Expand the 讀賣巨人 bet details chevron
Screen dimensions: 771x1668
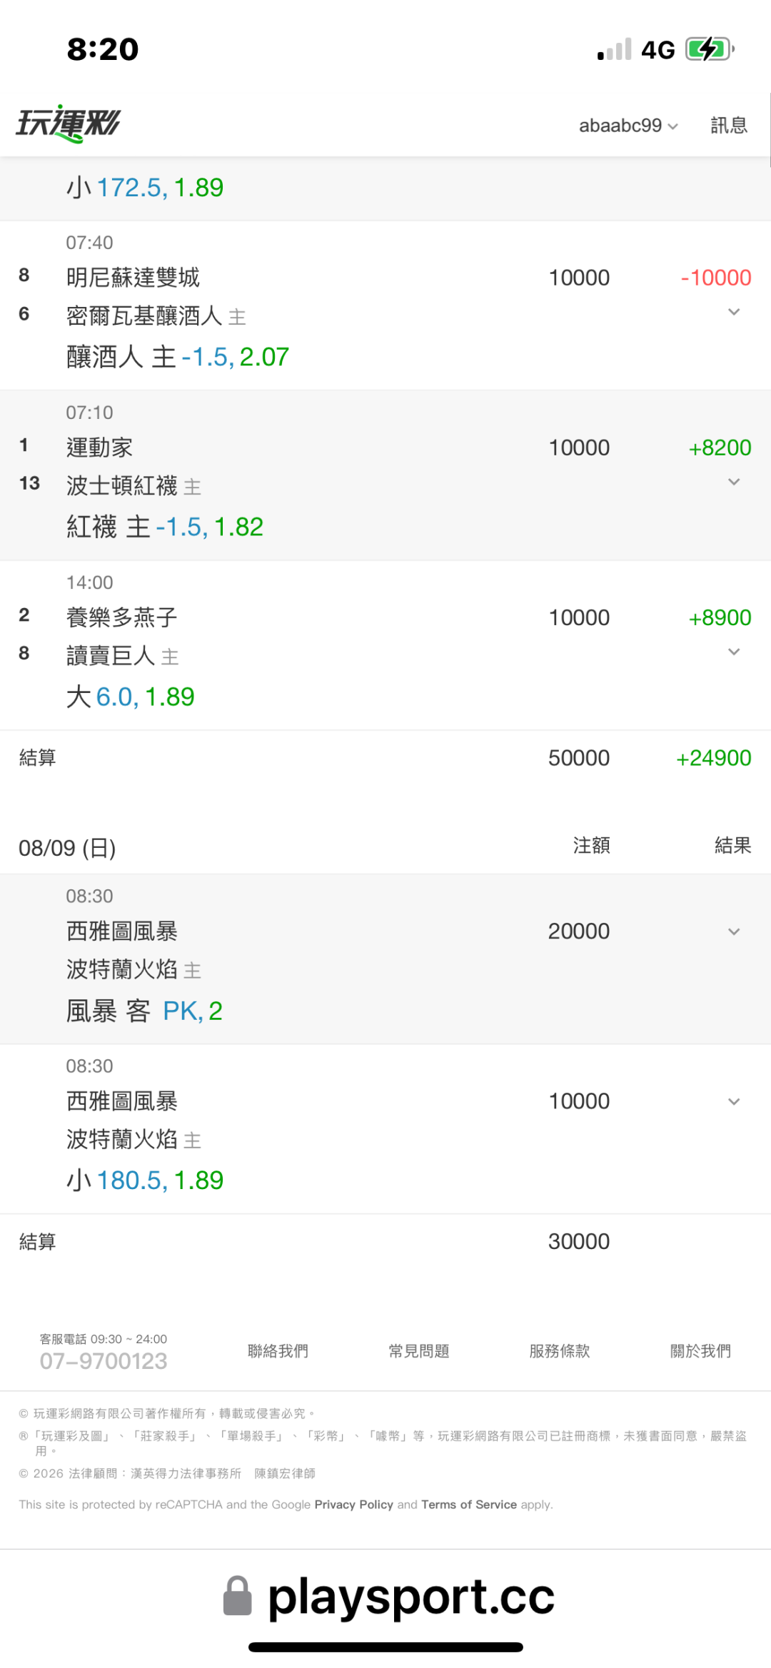734,652
